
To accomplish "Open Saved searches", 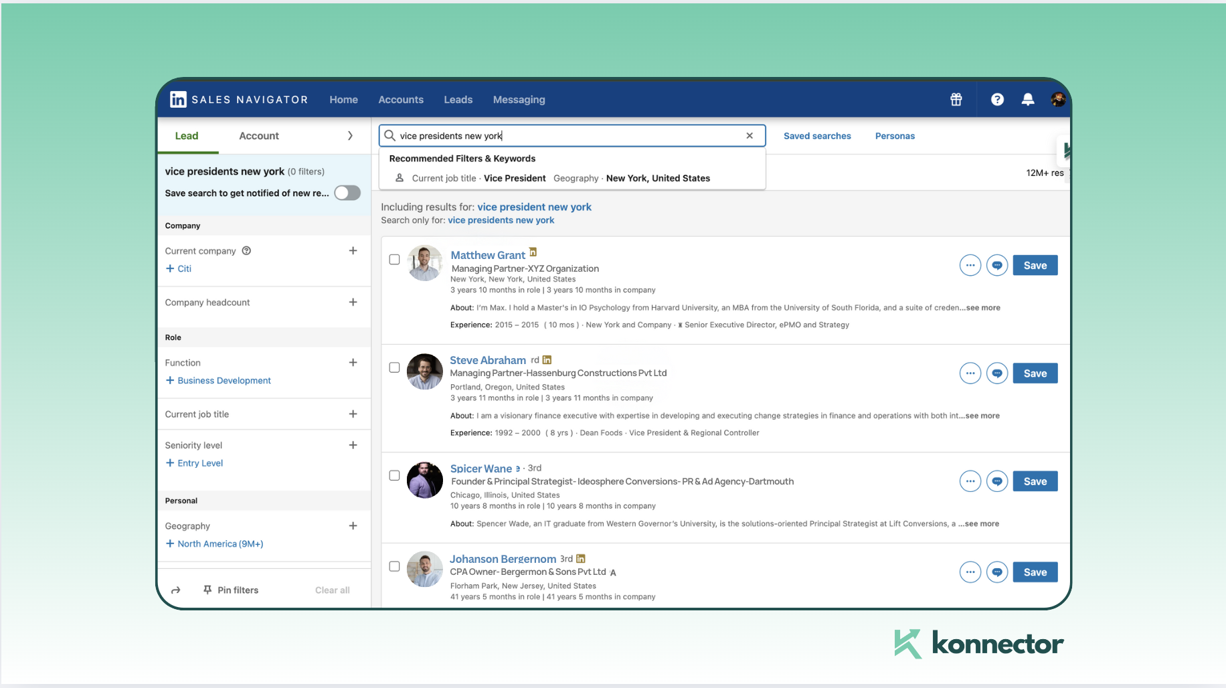I will click(x=817, y=136).
